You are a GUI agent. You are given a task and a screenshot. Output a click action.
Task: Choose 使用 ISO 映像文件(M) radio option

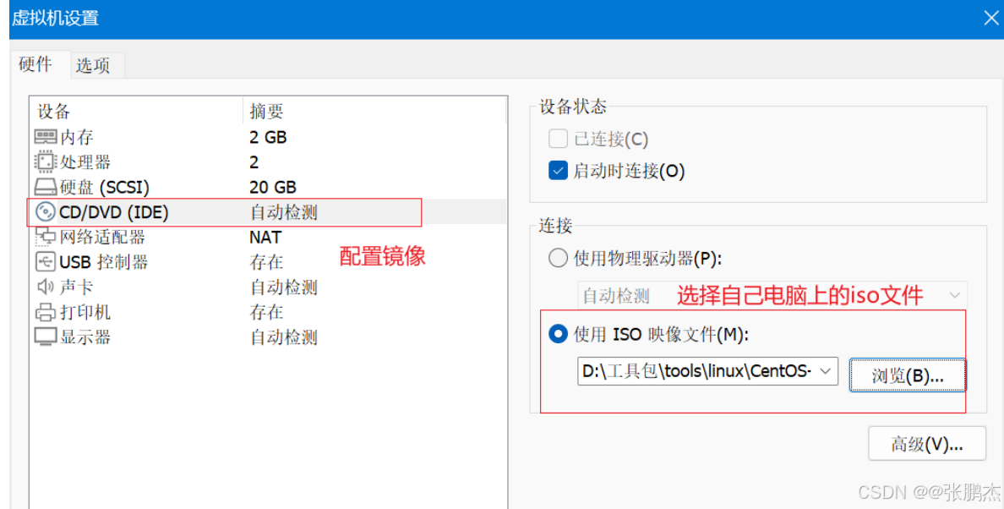[558, 334]
